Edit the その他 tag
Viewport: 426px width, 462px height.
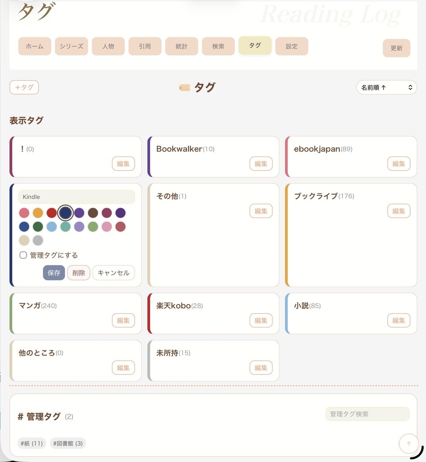[x=261, y=211]
